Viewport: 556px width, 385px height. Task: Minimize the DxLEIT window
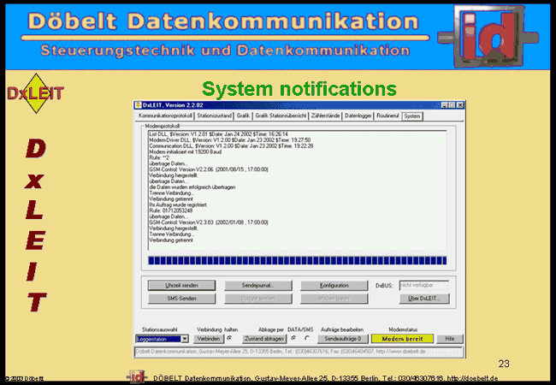point(445,105)
